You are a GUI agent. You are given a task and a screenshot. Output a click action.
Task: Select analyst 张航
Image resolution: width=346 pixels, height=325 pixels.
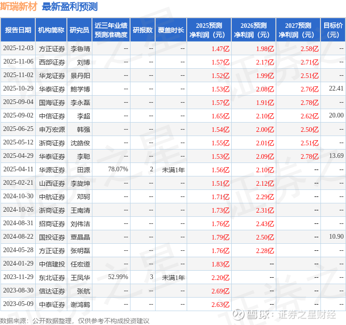[84, 291]
